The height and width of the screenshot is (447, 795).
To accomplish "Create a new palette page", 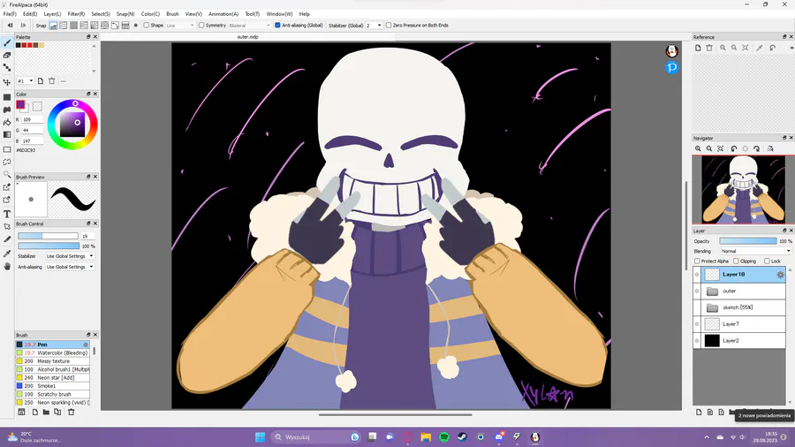I will pos(41,81).
